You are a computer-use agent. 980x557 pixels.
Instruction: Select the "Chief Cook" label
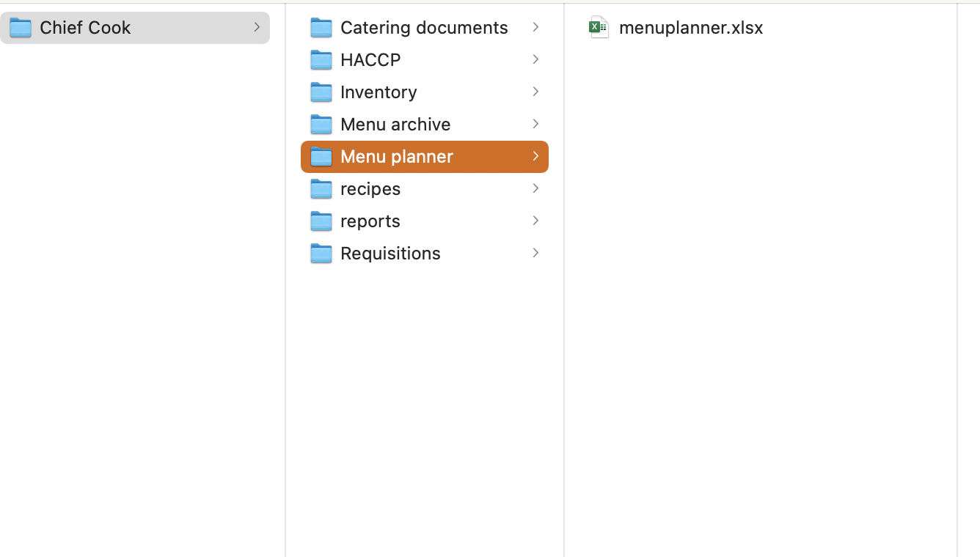(85, 28)
